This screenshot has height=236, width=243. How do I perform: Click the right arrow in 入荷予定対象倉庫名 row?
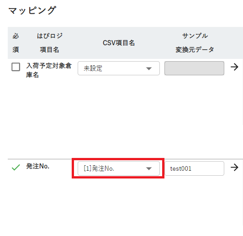[x=234, y=67]
